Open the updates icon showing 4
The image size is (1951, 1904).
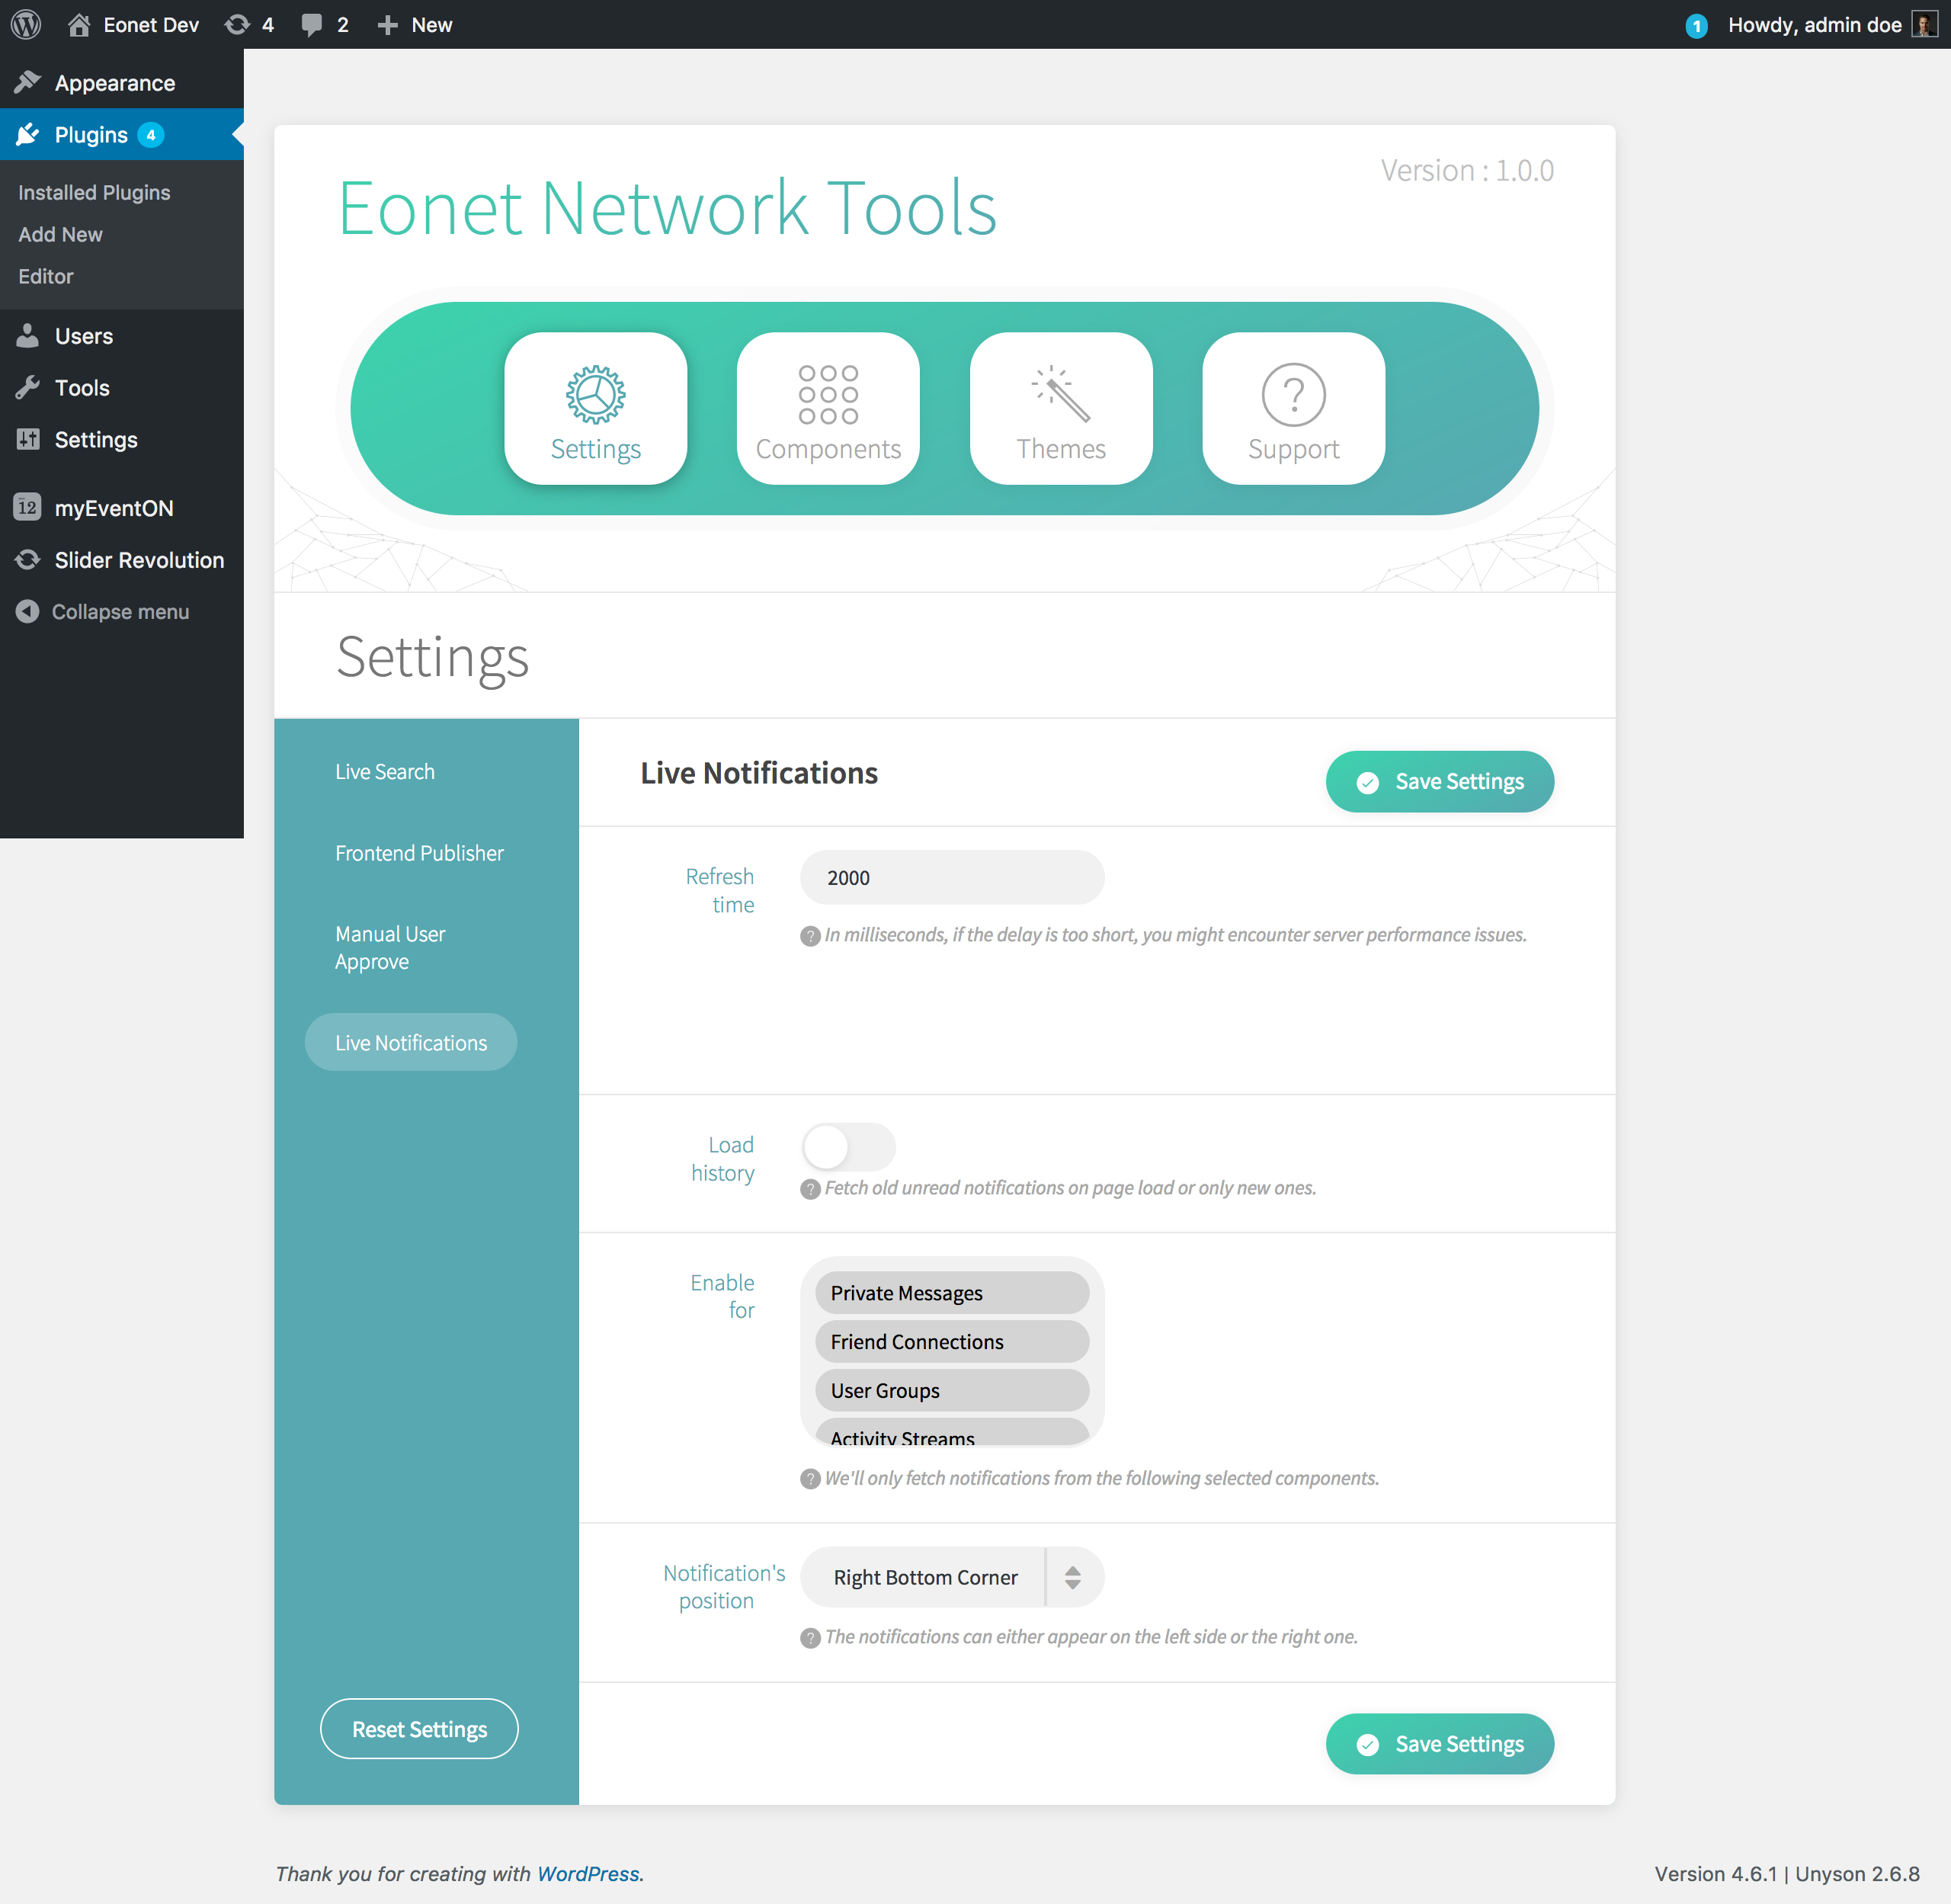[237, 25]
